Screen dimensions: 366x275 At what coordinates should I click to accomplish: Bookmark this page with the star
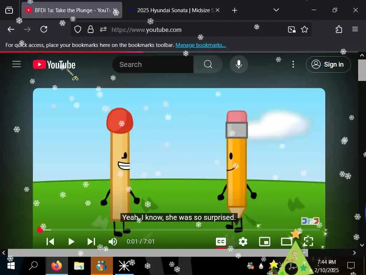305,29
